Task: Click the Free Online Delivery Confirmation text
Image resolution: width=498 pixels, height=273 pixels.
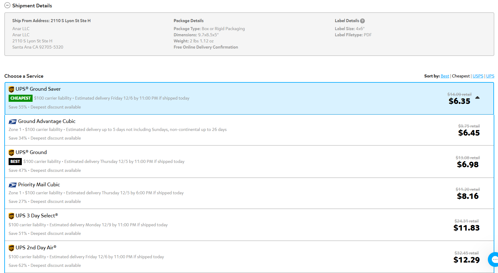Action: [206, 47]
